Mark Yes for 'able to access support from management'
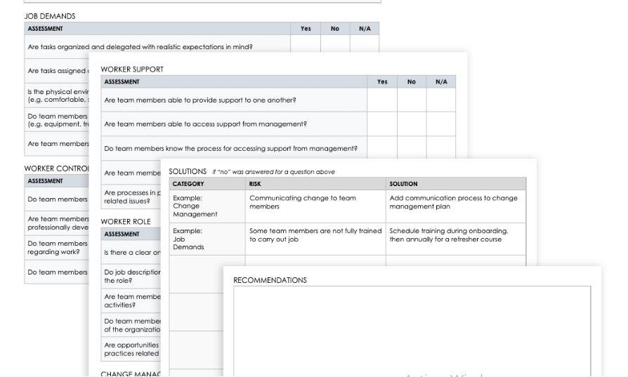 382,124
